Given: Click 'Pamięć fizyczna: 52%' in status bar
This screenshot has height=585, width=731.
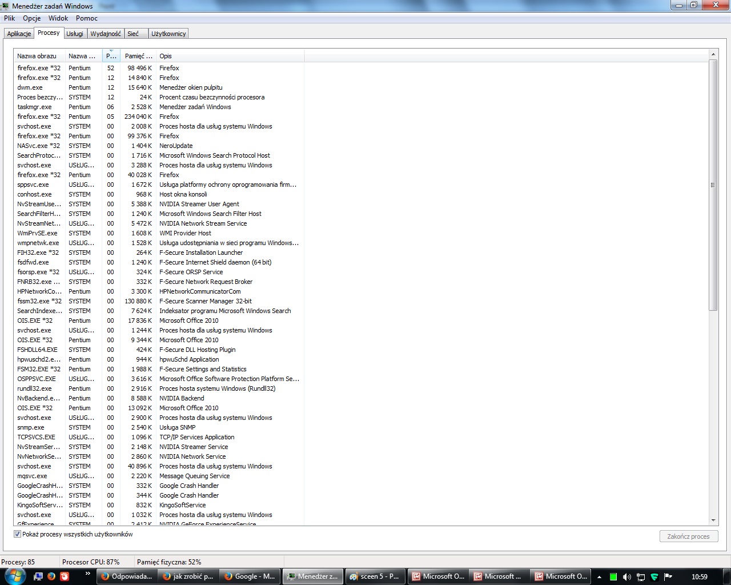Looking at the screenshot, I should [169, 562].
